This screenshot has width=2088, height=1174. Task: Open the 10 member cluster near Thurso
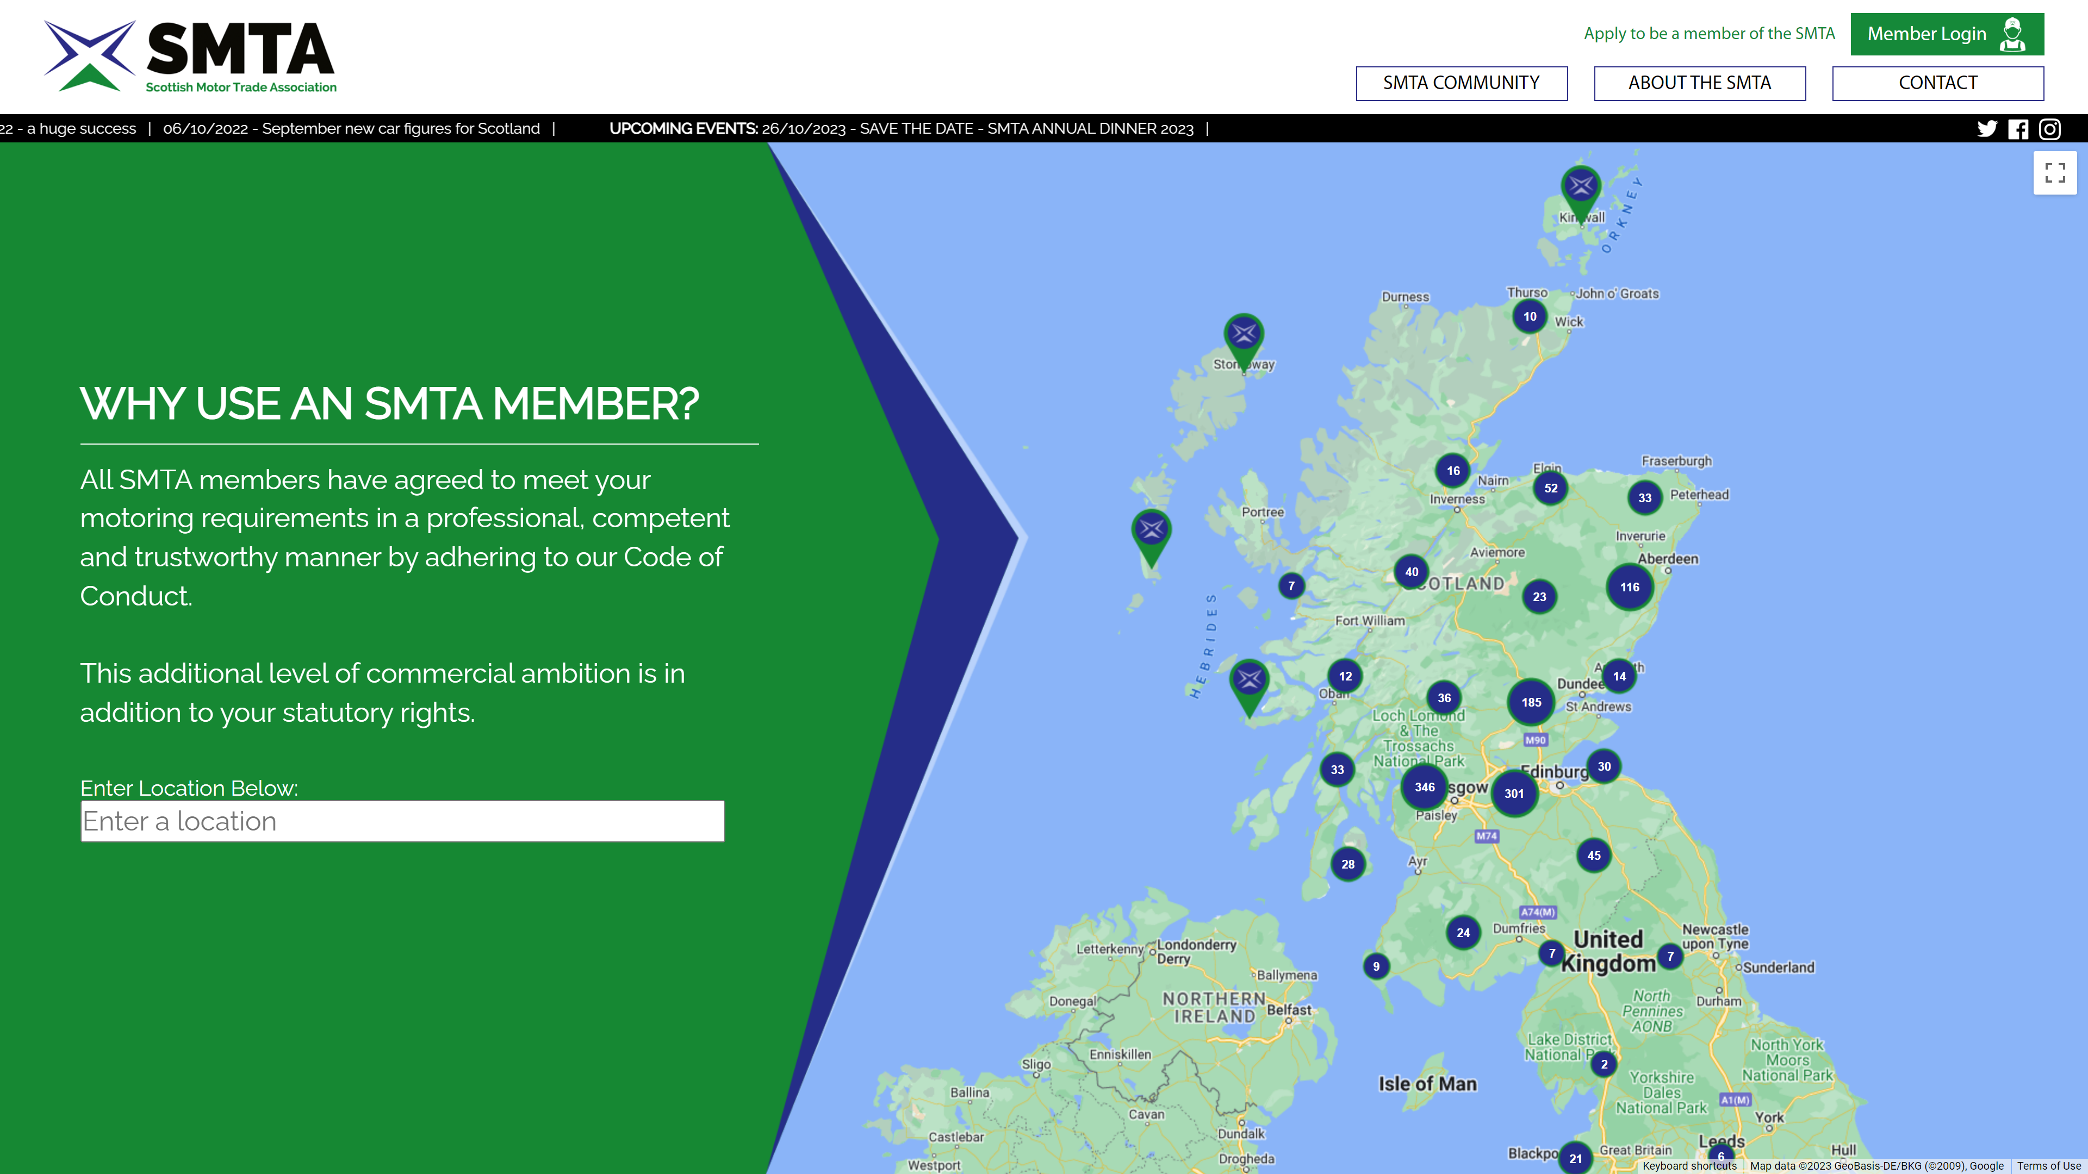click(1530, 317)
